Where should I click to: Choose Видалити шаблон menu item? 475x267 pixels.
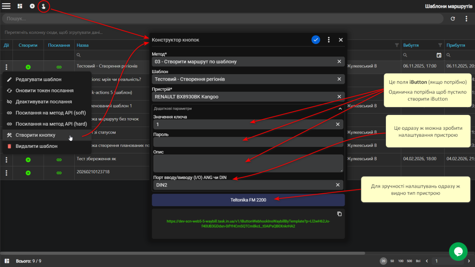(47, 146)
